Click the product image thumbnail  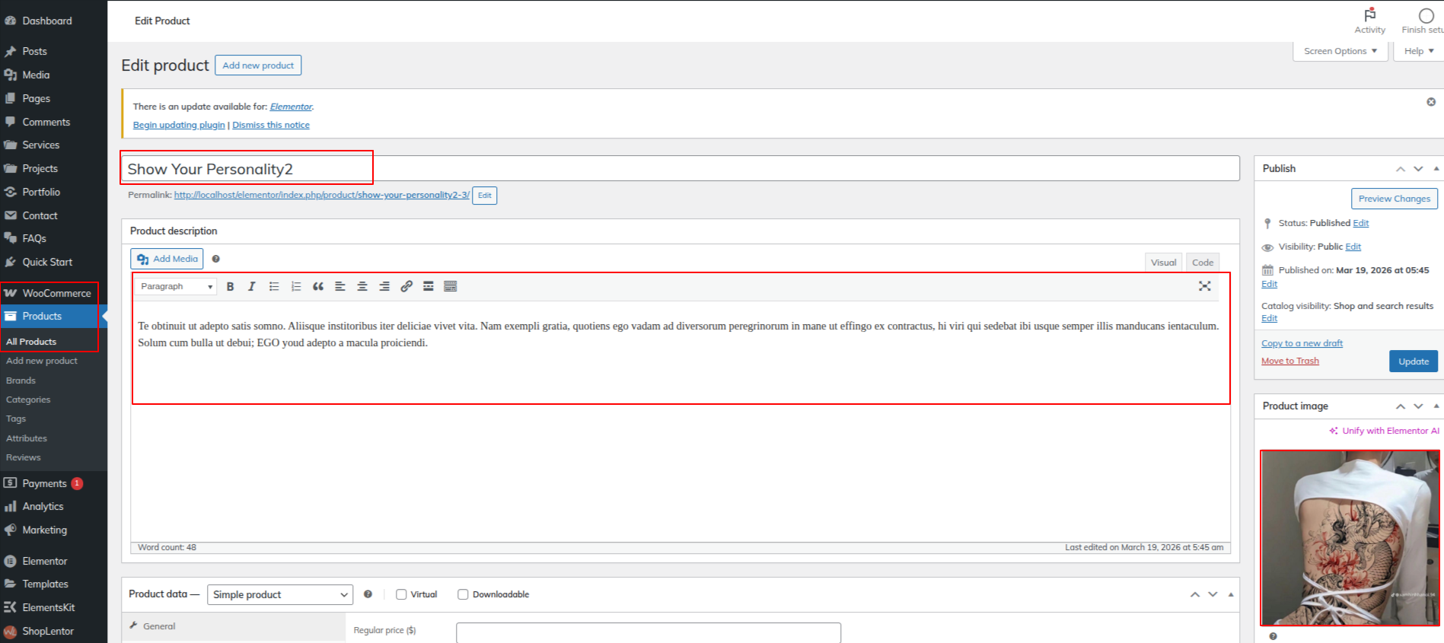click(1349, 537)
